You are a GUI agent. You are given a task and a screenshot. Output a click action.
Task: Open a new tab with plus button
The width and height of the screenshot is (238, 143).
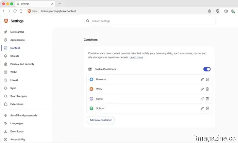pyautogui.click(x=60, y=4)
